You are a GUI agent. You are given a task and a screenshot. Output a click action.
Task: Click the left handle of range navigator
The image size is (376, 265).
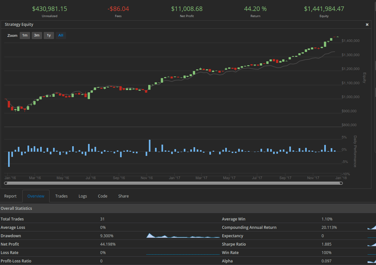coord(6,183)
